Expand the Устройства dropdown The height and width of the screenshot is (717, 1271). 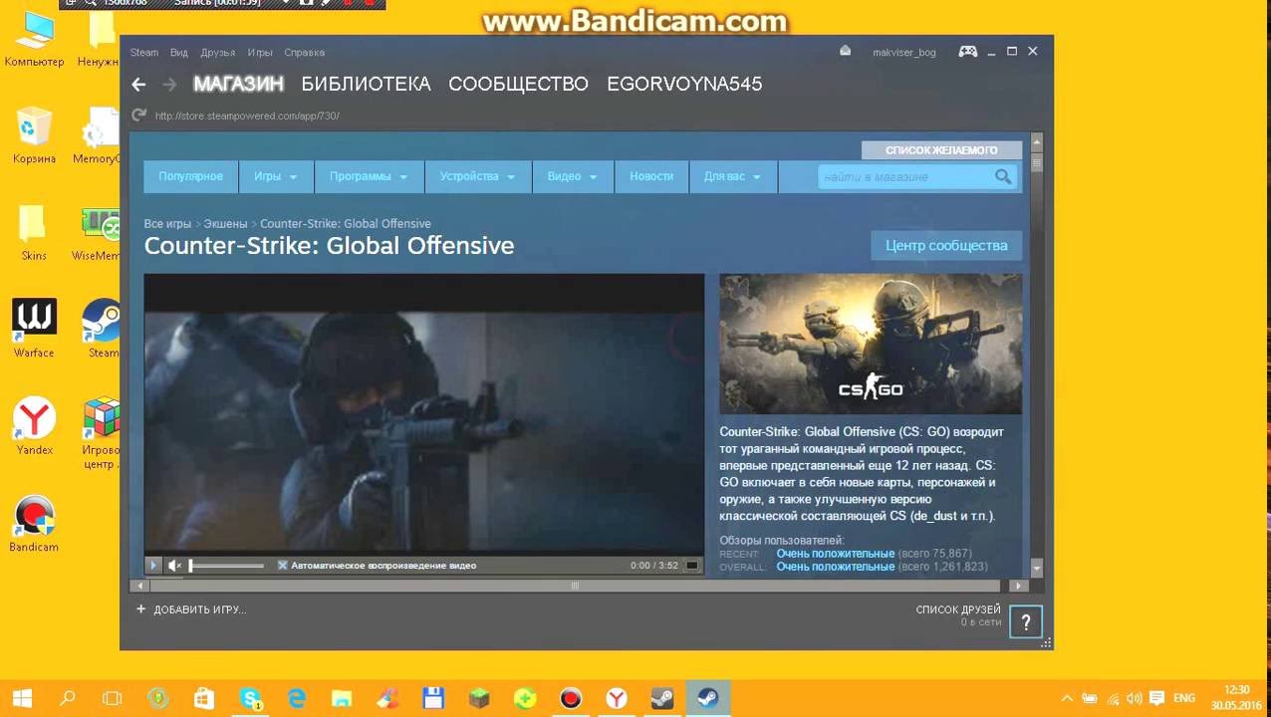point(477,176)
